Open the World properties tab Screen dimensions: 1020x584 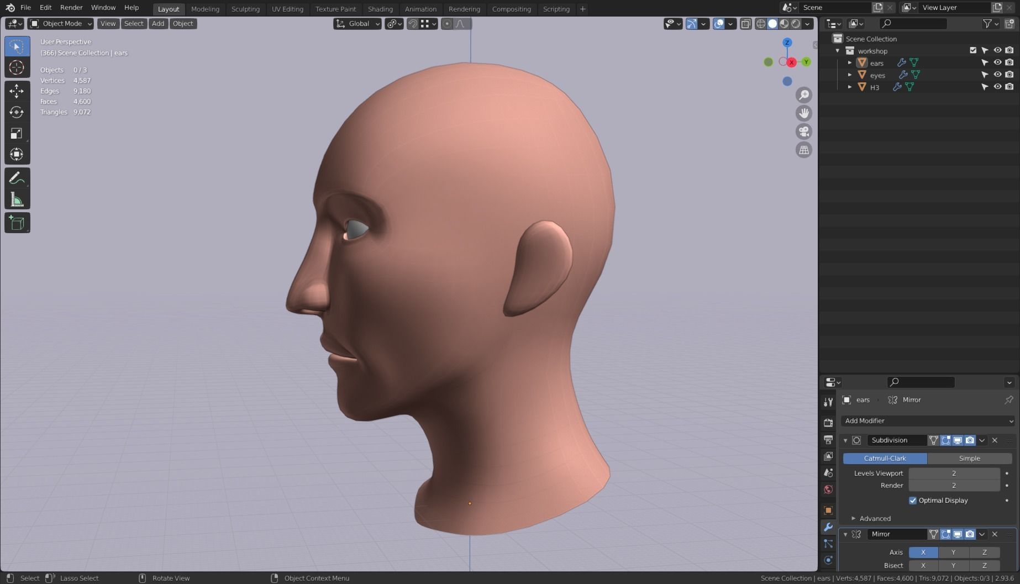pyautogui.click(x=828, y=490)
